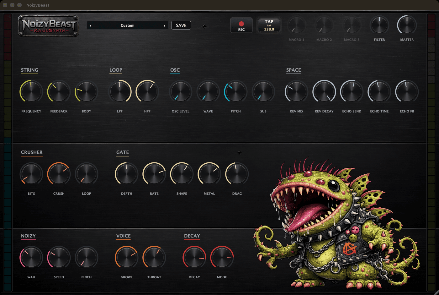This screenshot has width=439, height=295.
Task: Click the MACRO 1 knob
Action: [x=297, y=26]
